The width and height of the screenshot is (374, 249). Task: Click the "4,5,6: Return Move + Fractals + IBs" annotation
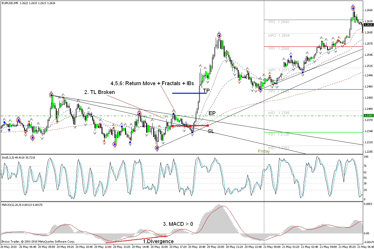point(152,83)
